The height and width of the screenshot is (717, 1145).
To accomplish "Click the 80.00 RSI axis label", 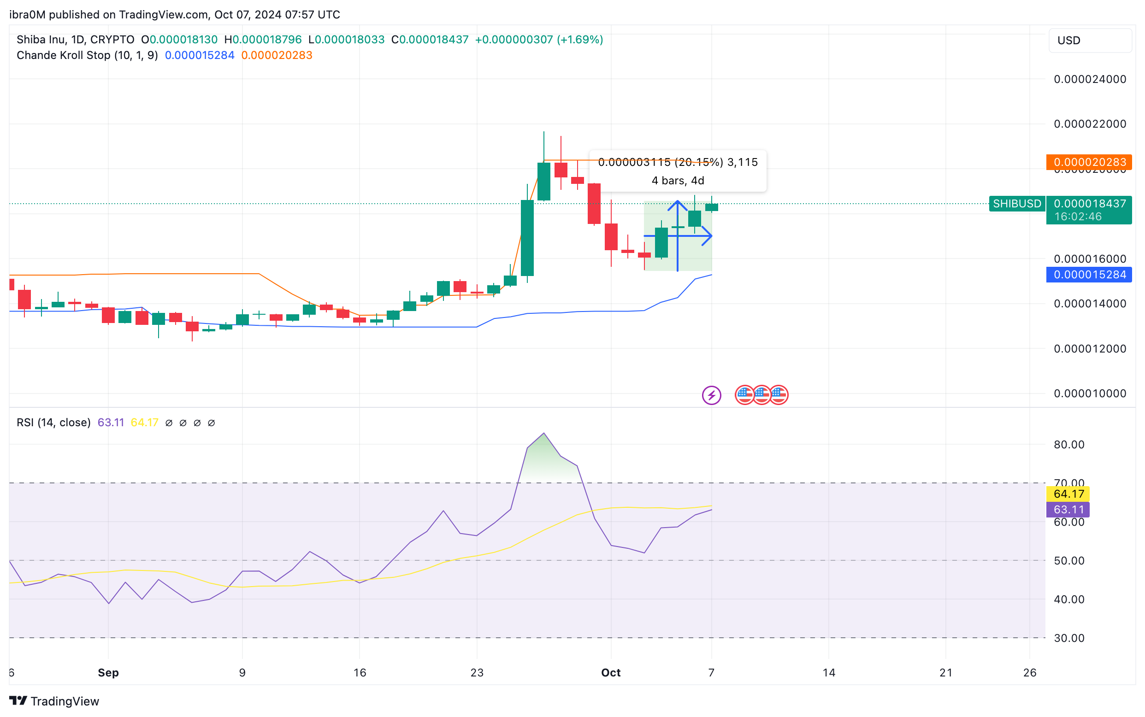I will (1069, 444).
